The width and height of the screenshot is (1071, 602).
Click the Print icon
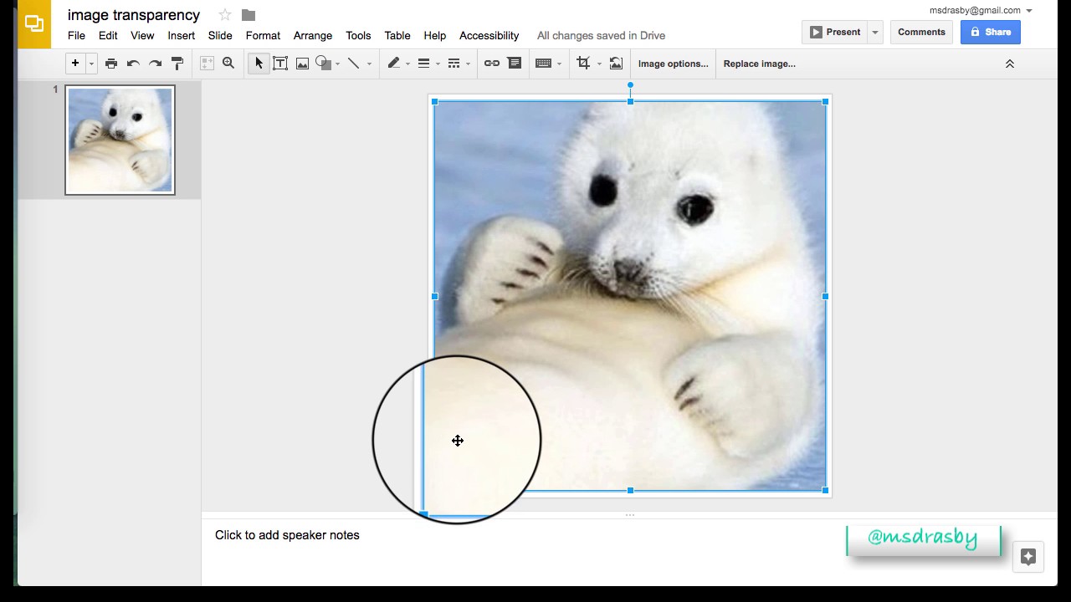[x=111, y=64]
